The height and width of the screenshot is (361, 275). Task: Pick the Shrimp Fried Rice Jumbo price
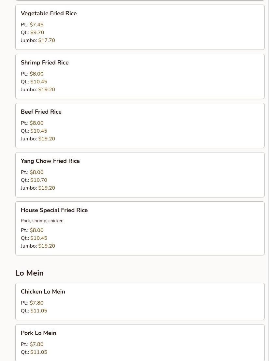[x=47, y=90]
